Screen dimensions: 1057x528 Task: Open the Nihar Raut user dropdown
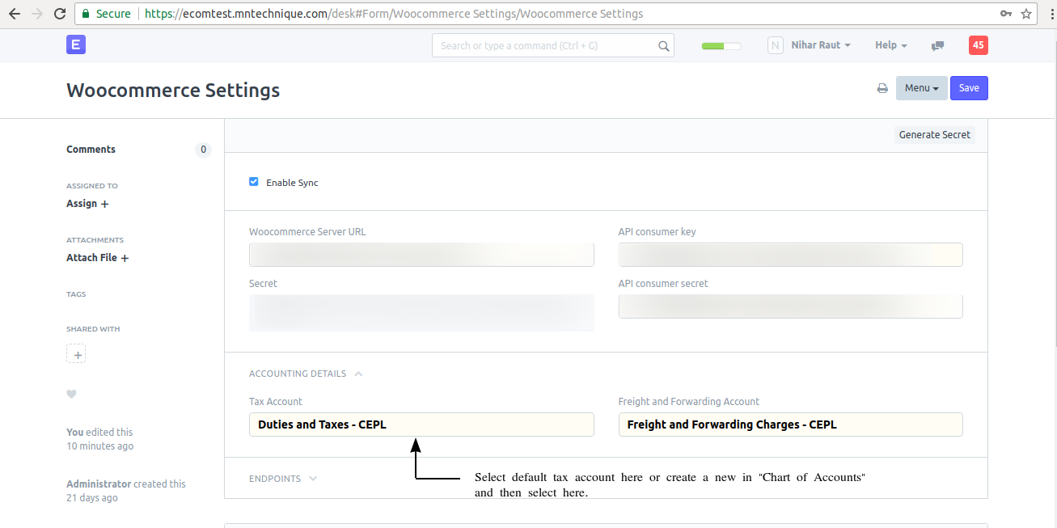[x=821, y=45]
